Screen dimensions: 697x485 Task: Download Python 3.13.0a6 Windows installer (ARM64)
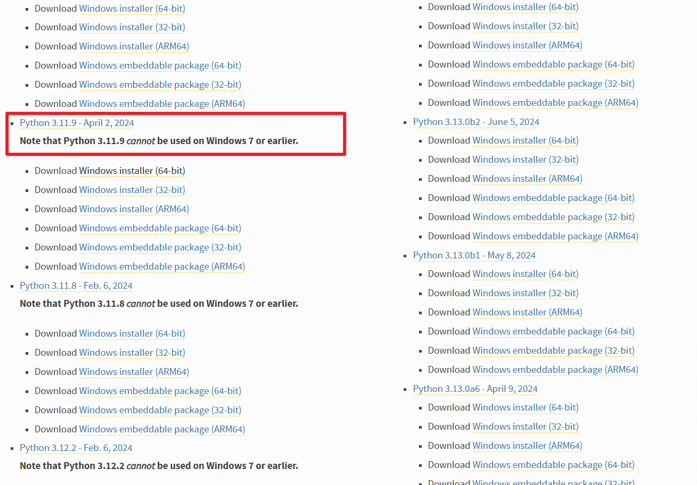[528, 446]
